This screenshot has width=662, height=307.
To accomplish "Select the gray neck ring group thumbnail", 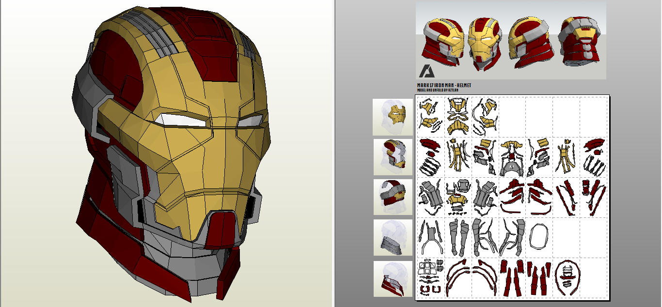I will (x=393, y=238).
